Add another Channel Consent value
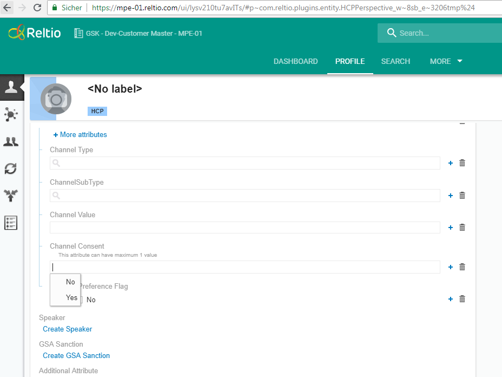 click(451, 267)
